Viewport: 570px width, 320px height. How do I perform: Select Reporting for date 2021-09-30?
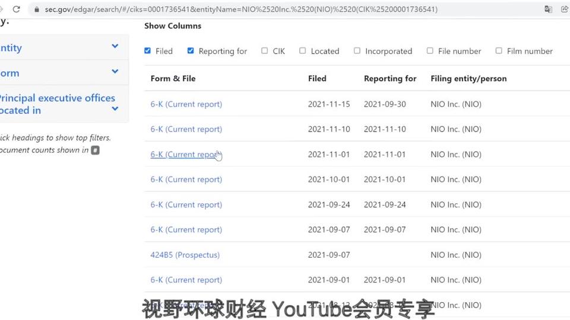[385, 104]
